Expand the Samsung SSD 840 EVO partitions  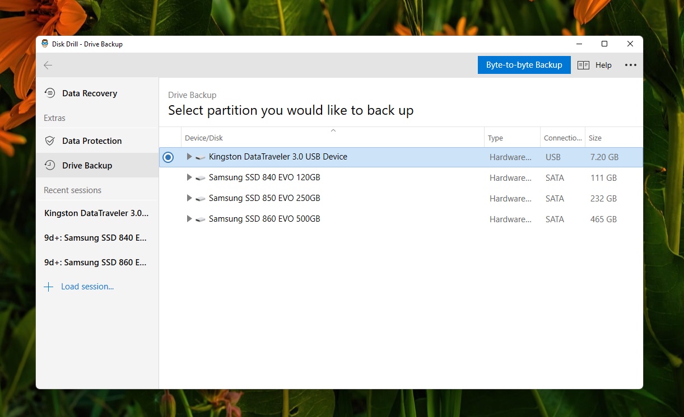189,177
